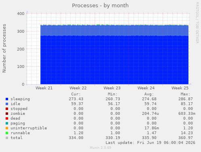201x152 pixels.
Task: Click the y-axis value 200
Action: click(x=21, y=49)
